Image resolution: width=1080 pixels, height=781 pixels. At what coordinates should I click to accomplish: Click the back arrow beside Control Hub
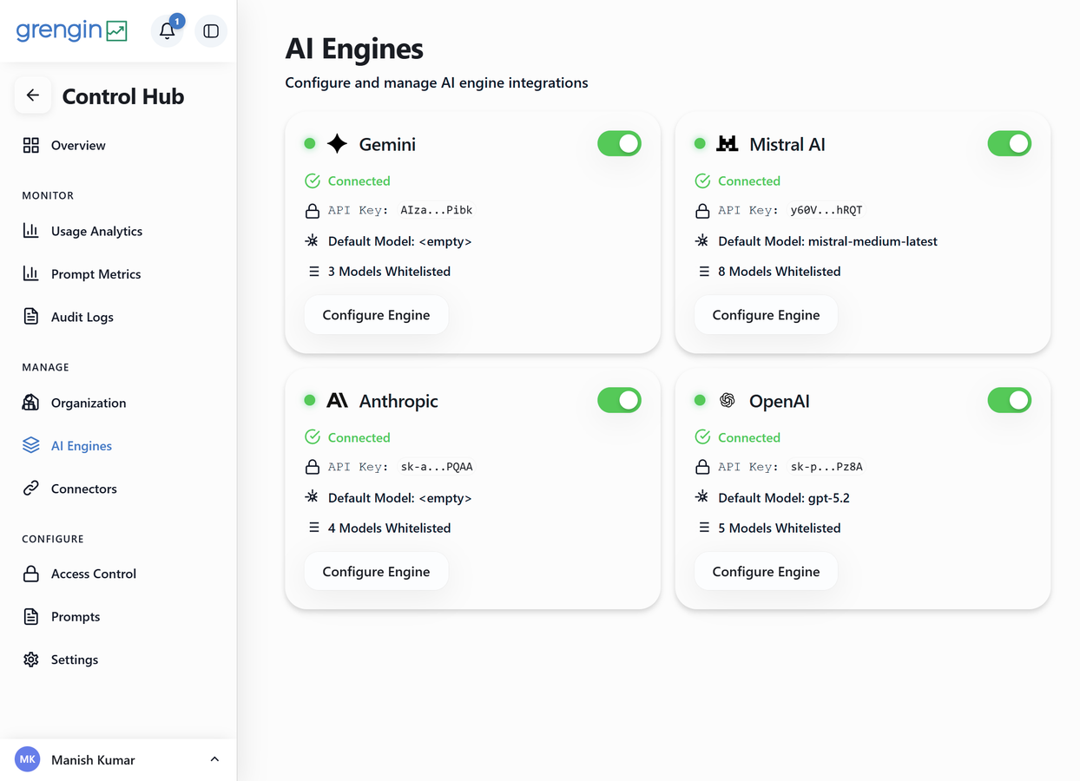point(33,95)
